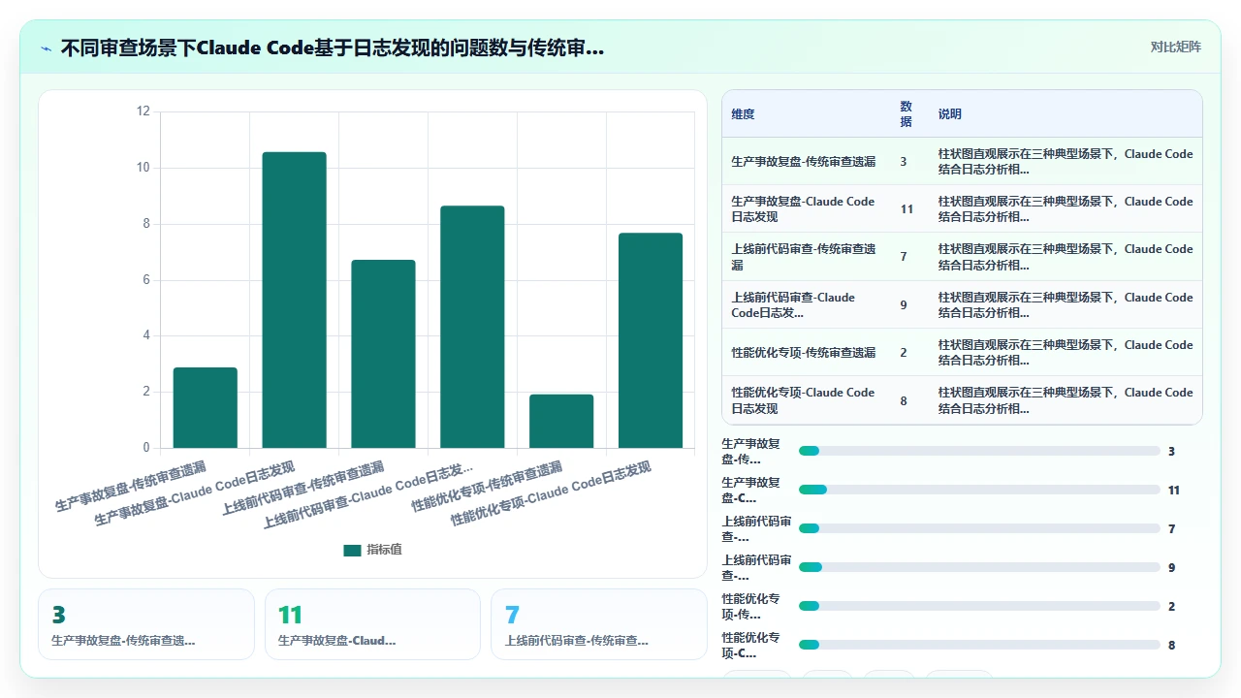Click the y-axis value 10
The image size is (1241, 698).
click(143, 168)
